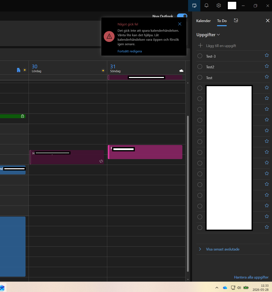Open the notifications bell
Screen dimensions: 272x292
206,5
